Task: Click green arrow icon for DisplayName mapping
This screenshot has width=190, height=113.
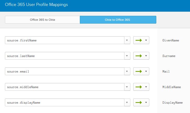Action: click(x=139, y=103)
